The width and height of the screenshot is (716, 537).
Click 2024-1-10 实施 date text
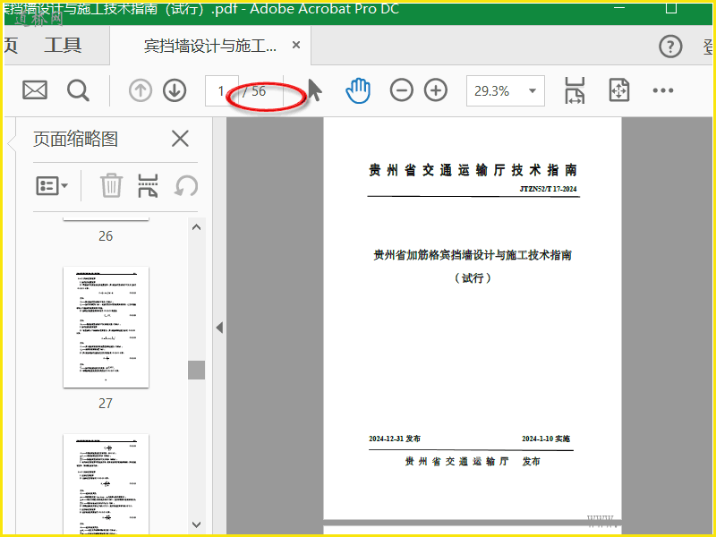coord(546,439)
